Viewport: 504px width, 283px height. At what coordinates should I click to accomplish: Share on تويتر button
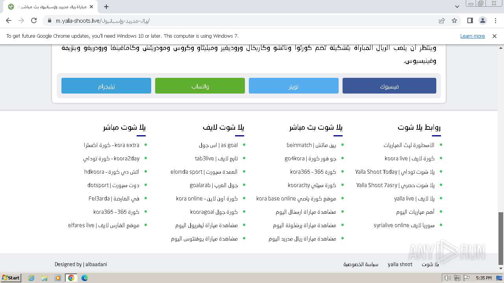pyautogui.click(x=294, y=86)
